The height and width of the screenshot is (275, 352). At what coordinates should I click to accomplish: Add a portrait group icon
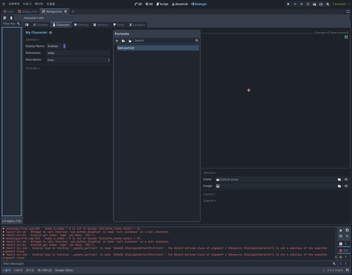tap(130, 41)
